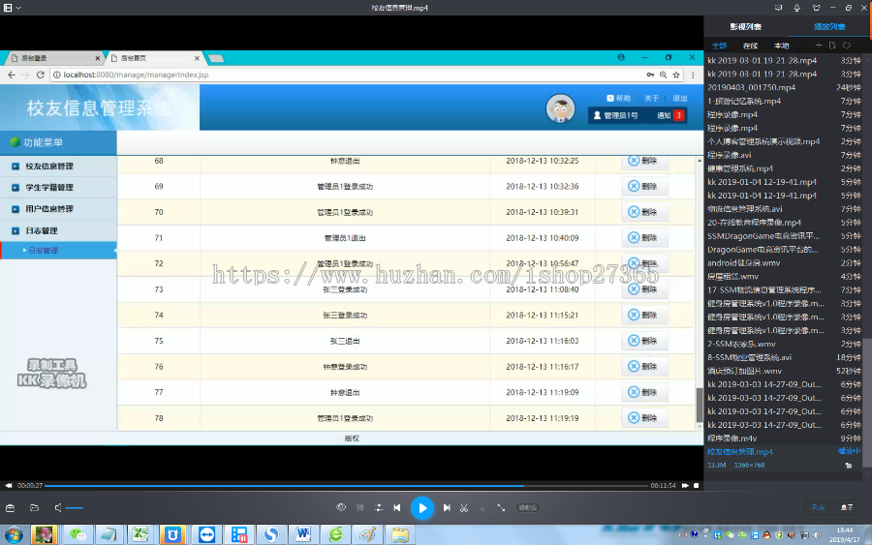872x545 pixels.
Task: Enter fullscreen with the diagonal arrows icon
Action: point(501,508)
